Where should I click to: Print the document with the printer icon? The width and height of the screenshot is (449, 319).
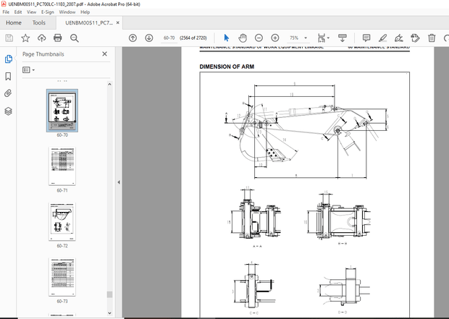click(58, 38)
